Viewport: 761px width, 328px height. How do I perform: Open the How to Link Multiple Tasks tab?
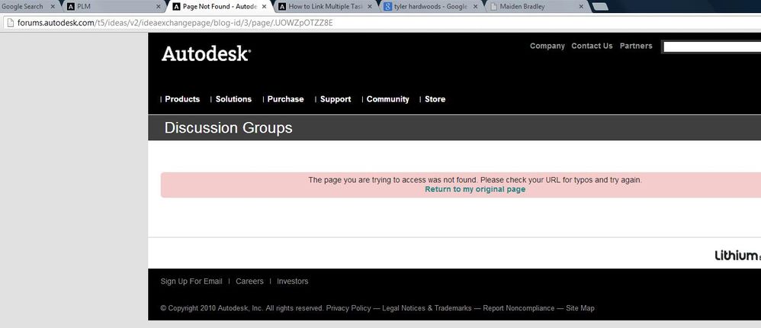(x=326, y=7)
